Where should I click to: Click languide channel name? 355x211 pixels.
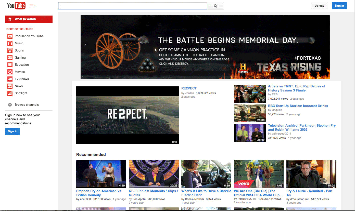(277, 110)
